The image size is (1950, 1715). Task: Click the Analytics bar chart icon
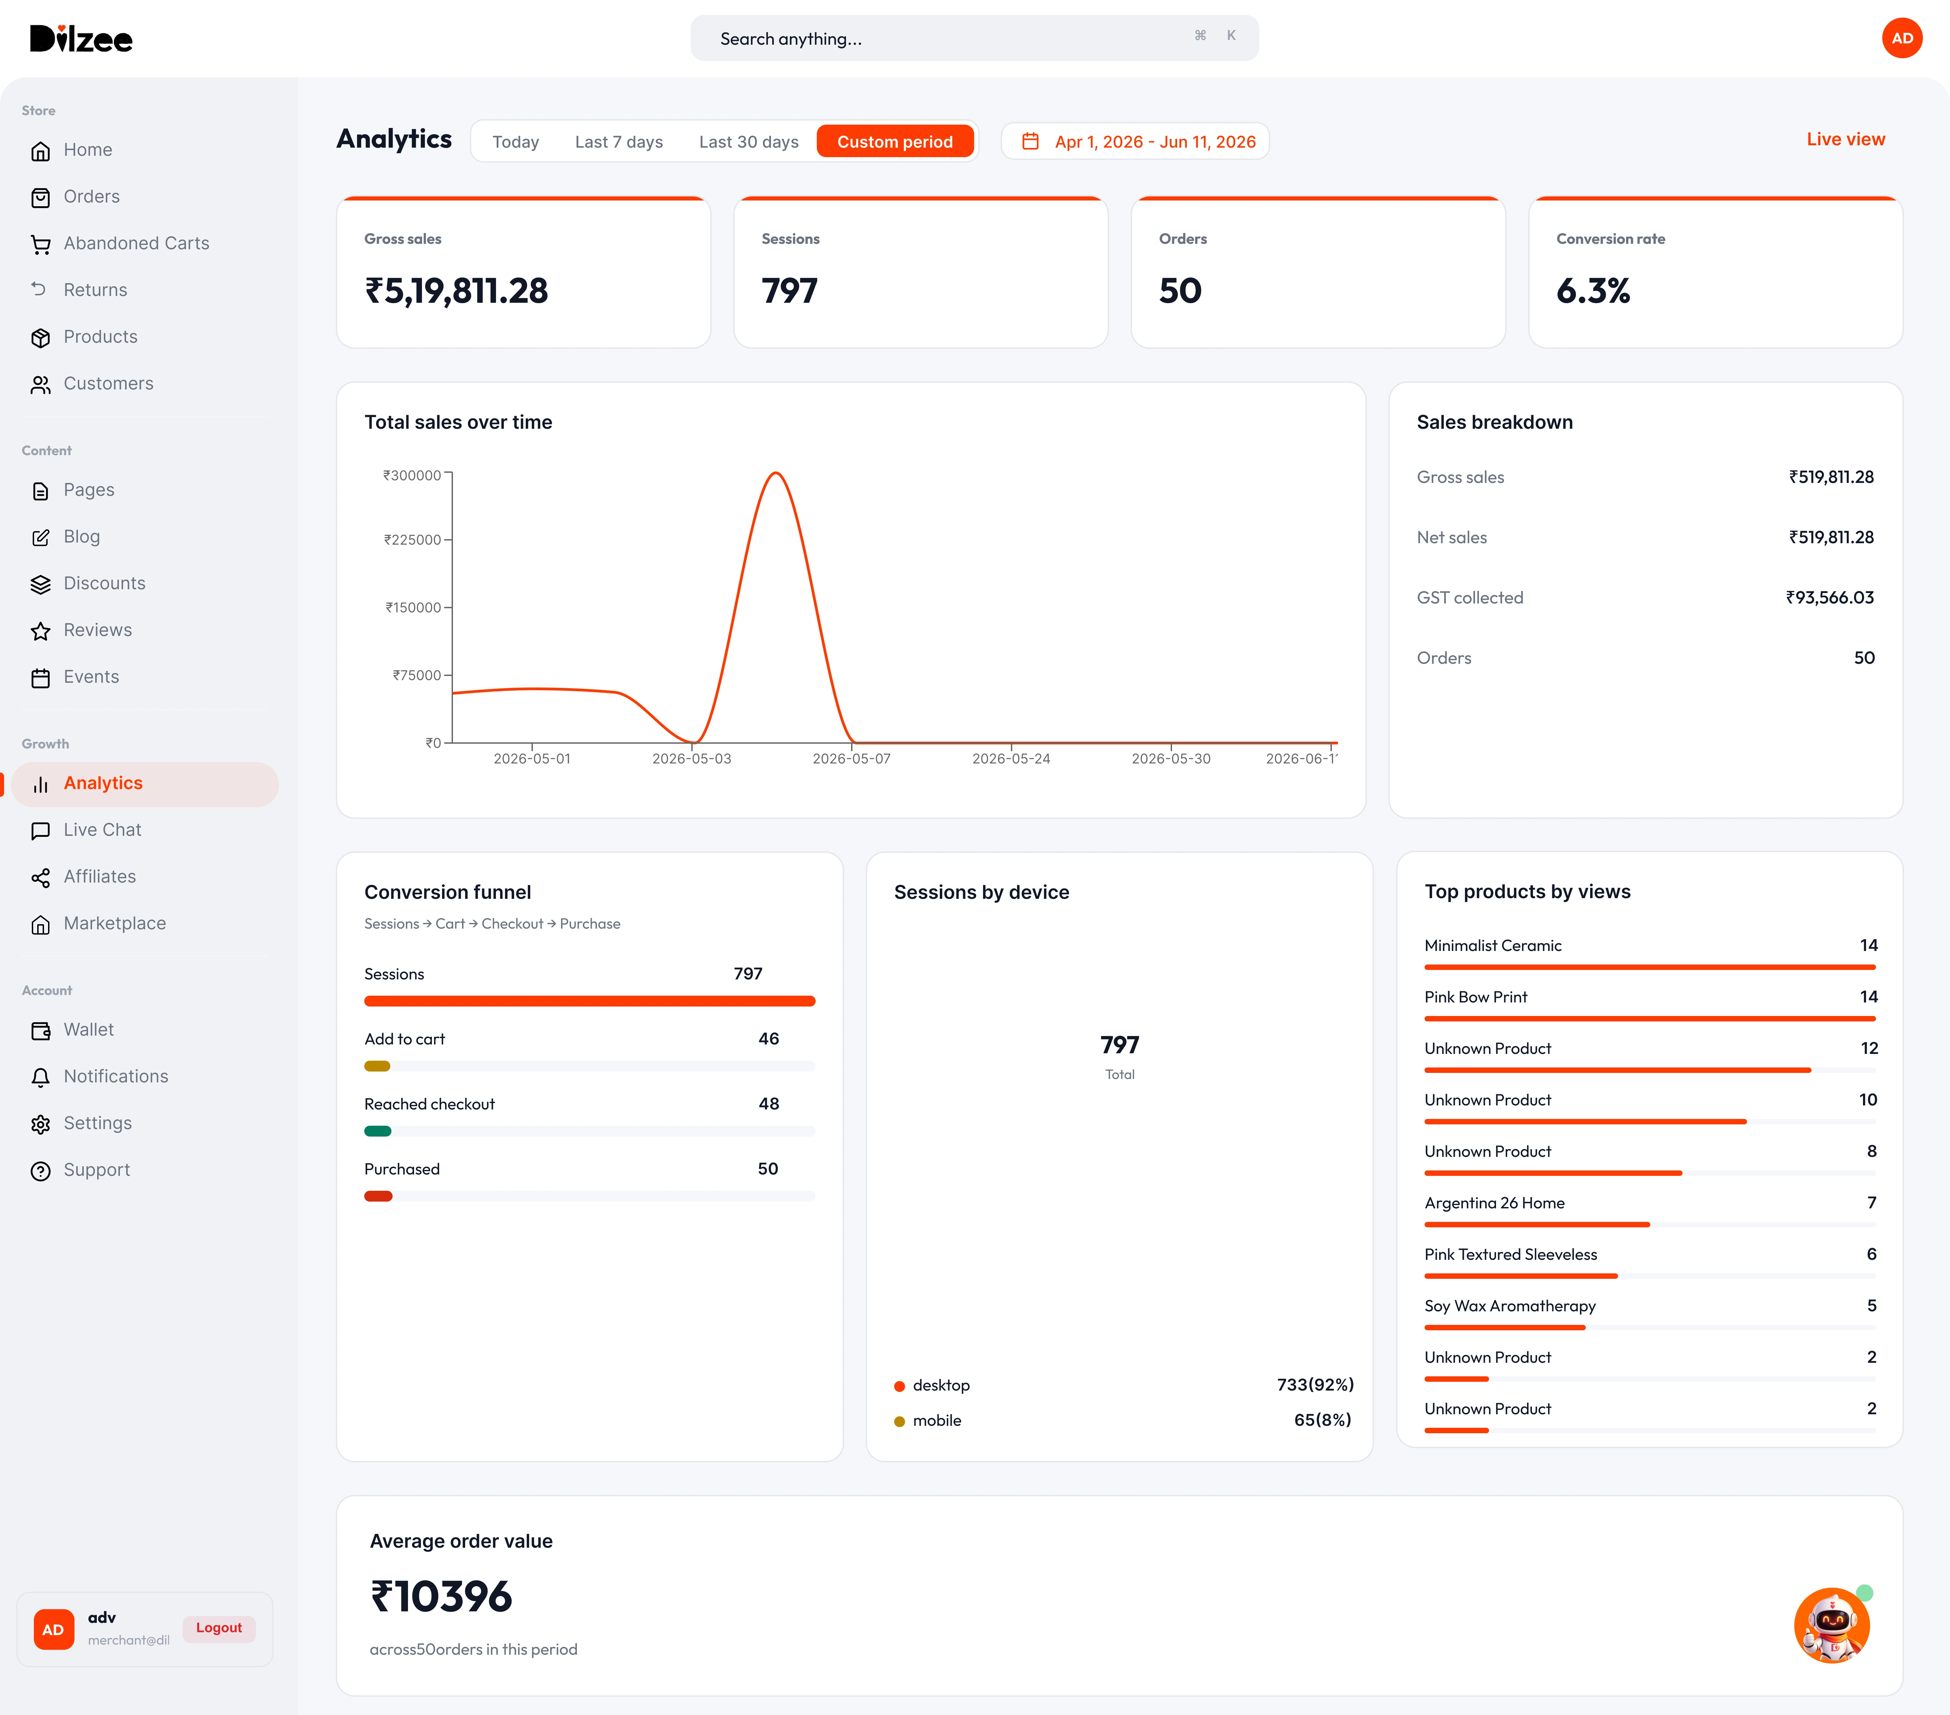click(x=40, y=784)
